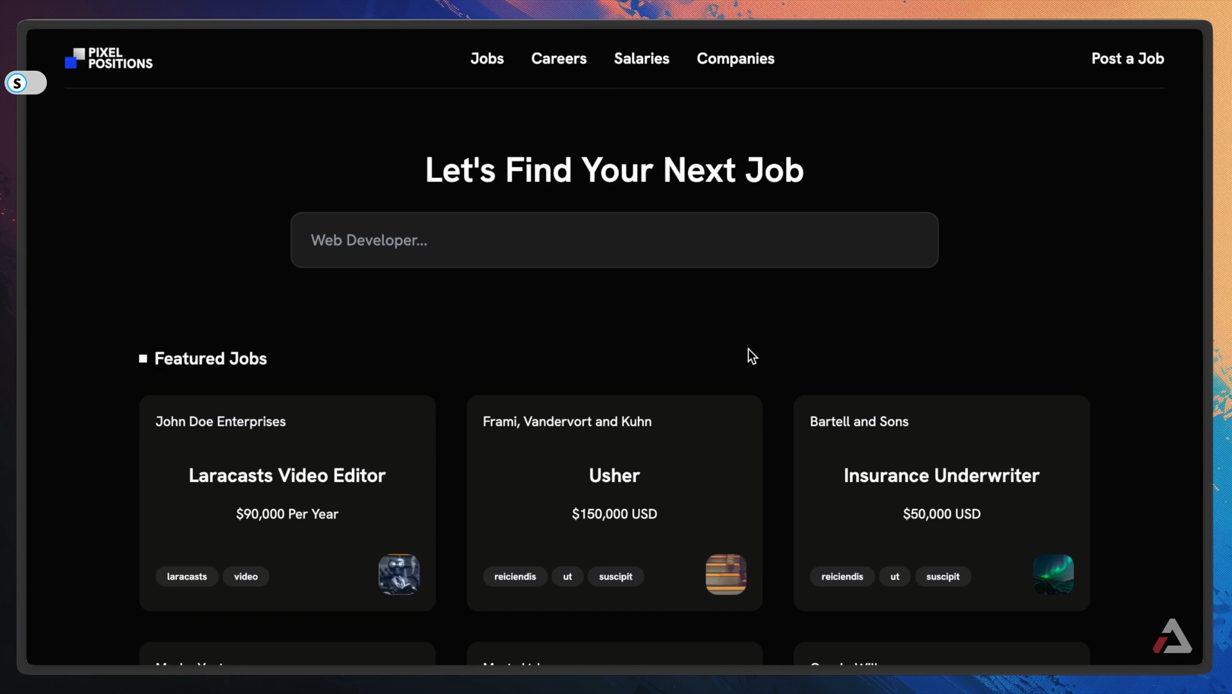The image size is (1232, 694).
Task: Click the Let's Find Your Next Job heading
Action: [x=614, y=170]
